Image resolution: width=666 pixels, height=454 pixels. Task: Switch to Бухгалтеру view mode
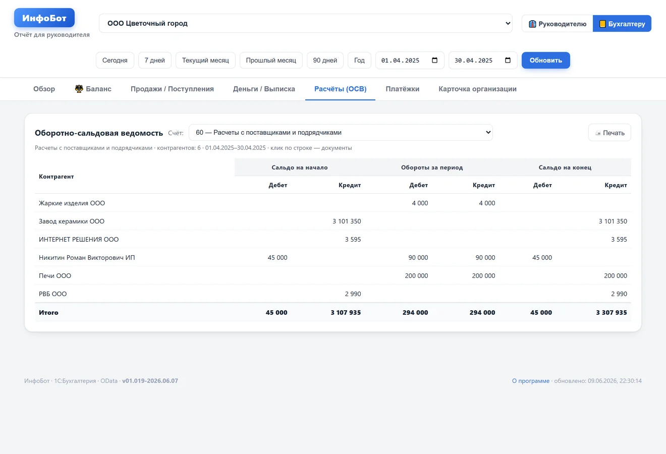tap(622, 24)
